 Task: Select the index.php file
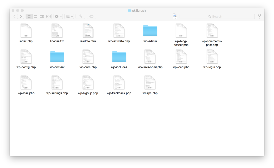pyautogui.click(x=26, y=30)
